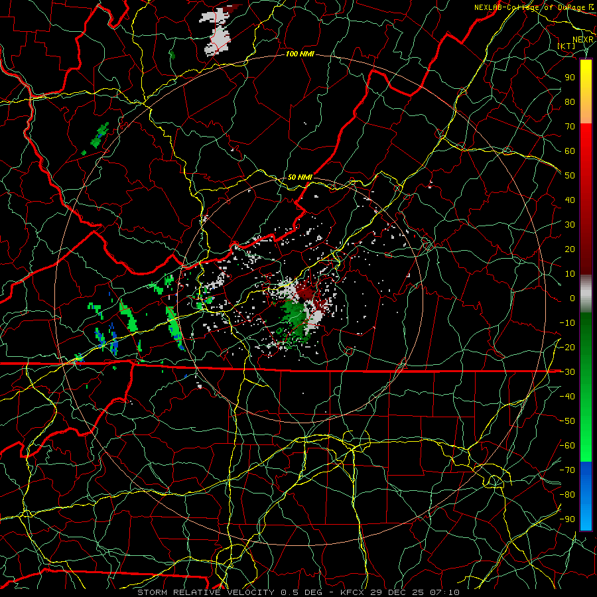Click the KFCX station identifier
The height and width of the screenshot is (597, 597).
tap(352, 592)
